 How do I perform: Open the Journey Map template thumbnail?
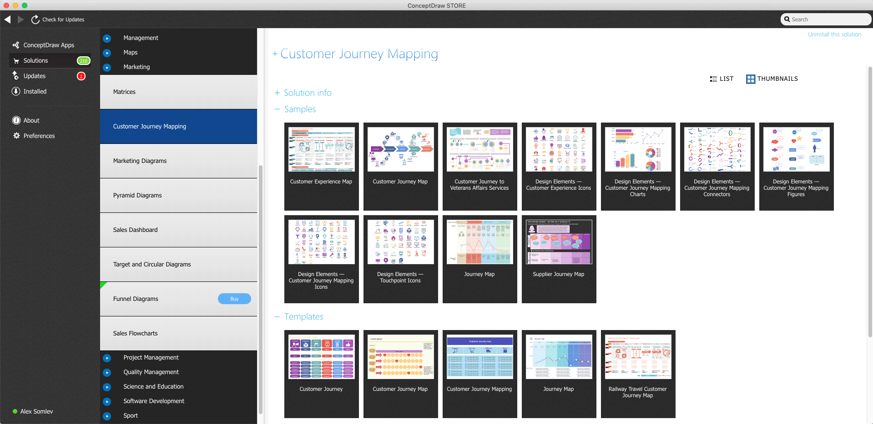(559, 374)
